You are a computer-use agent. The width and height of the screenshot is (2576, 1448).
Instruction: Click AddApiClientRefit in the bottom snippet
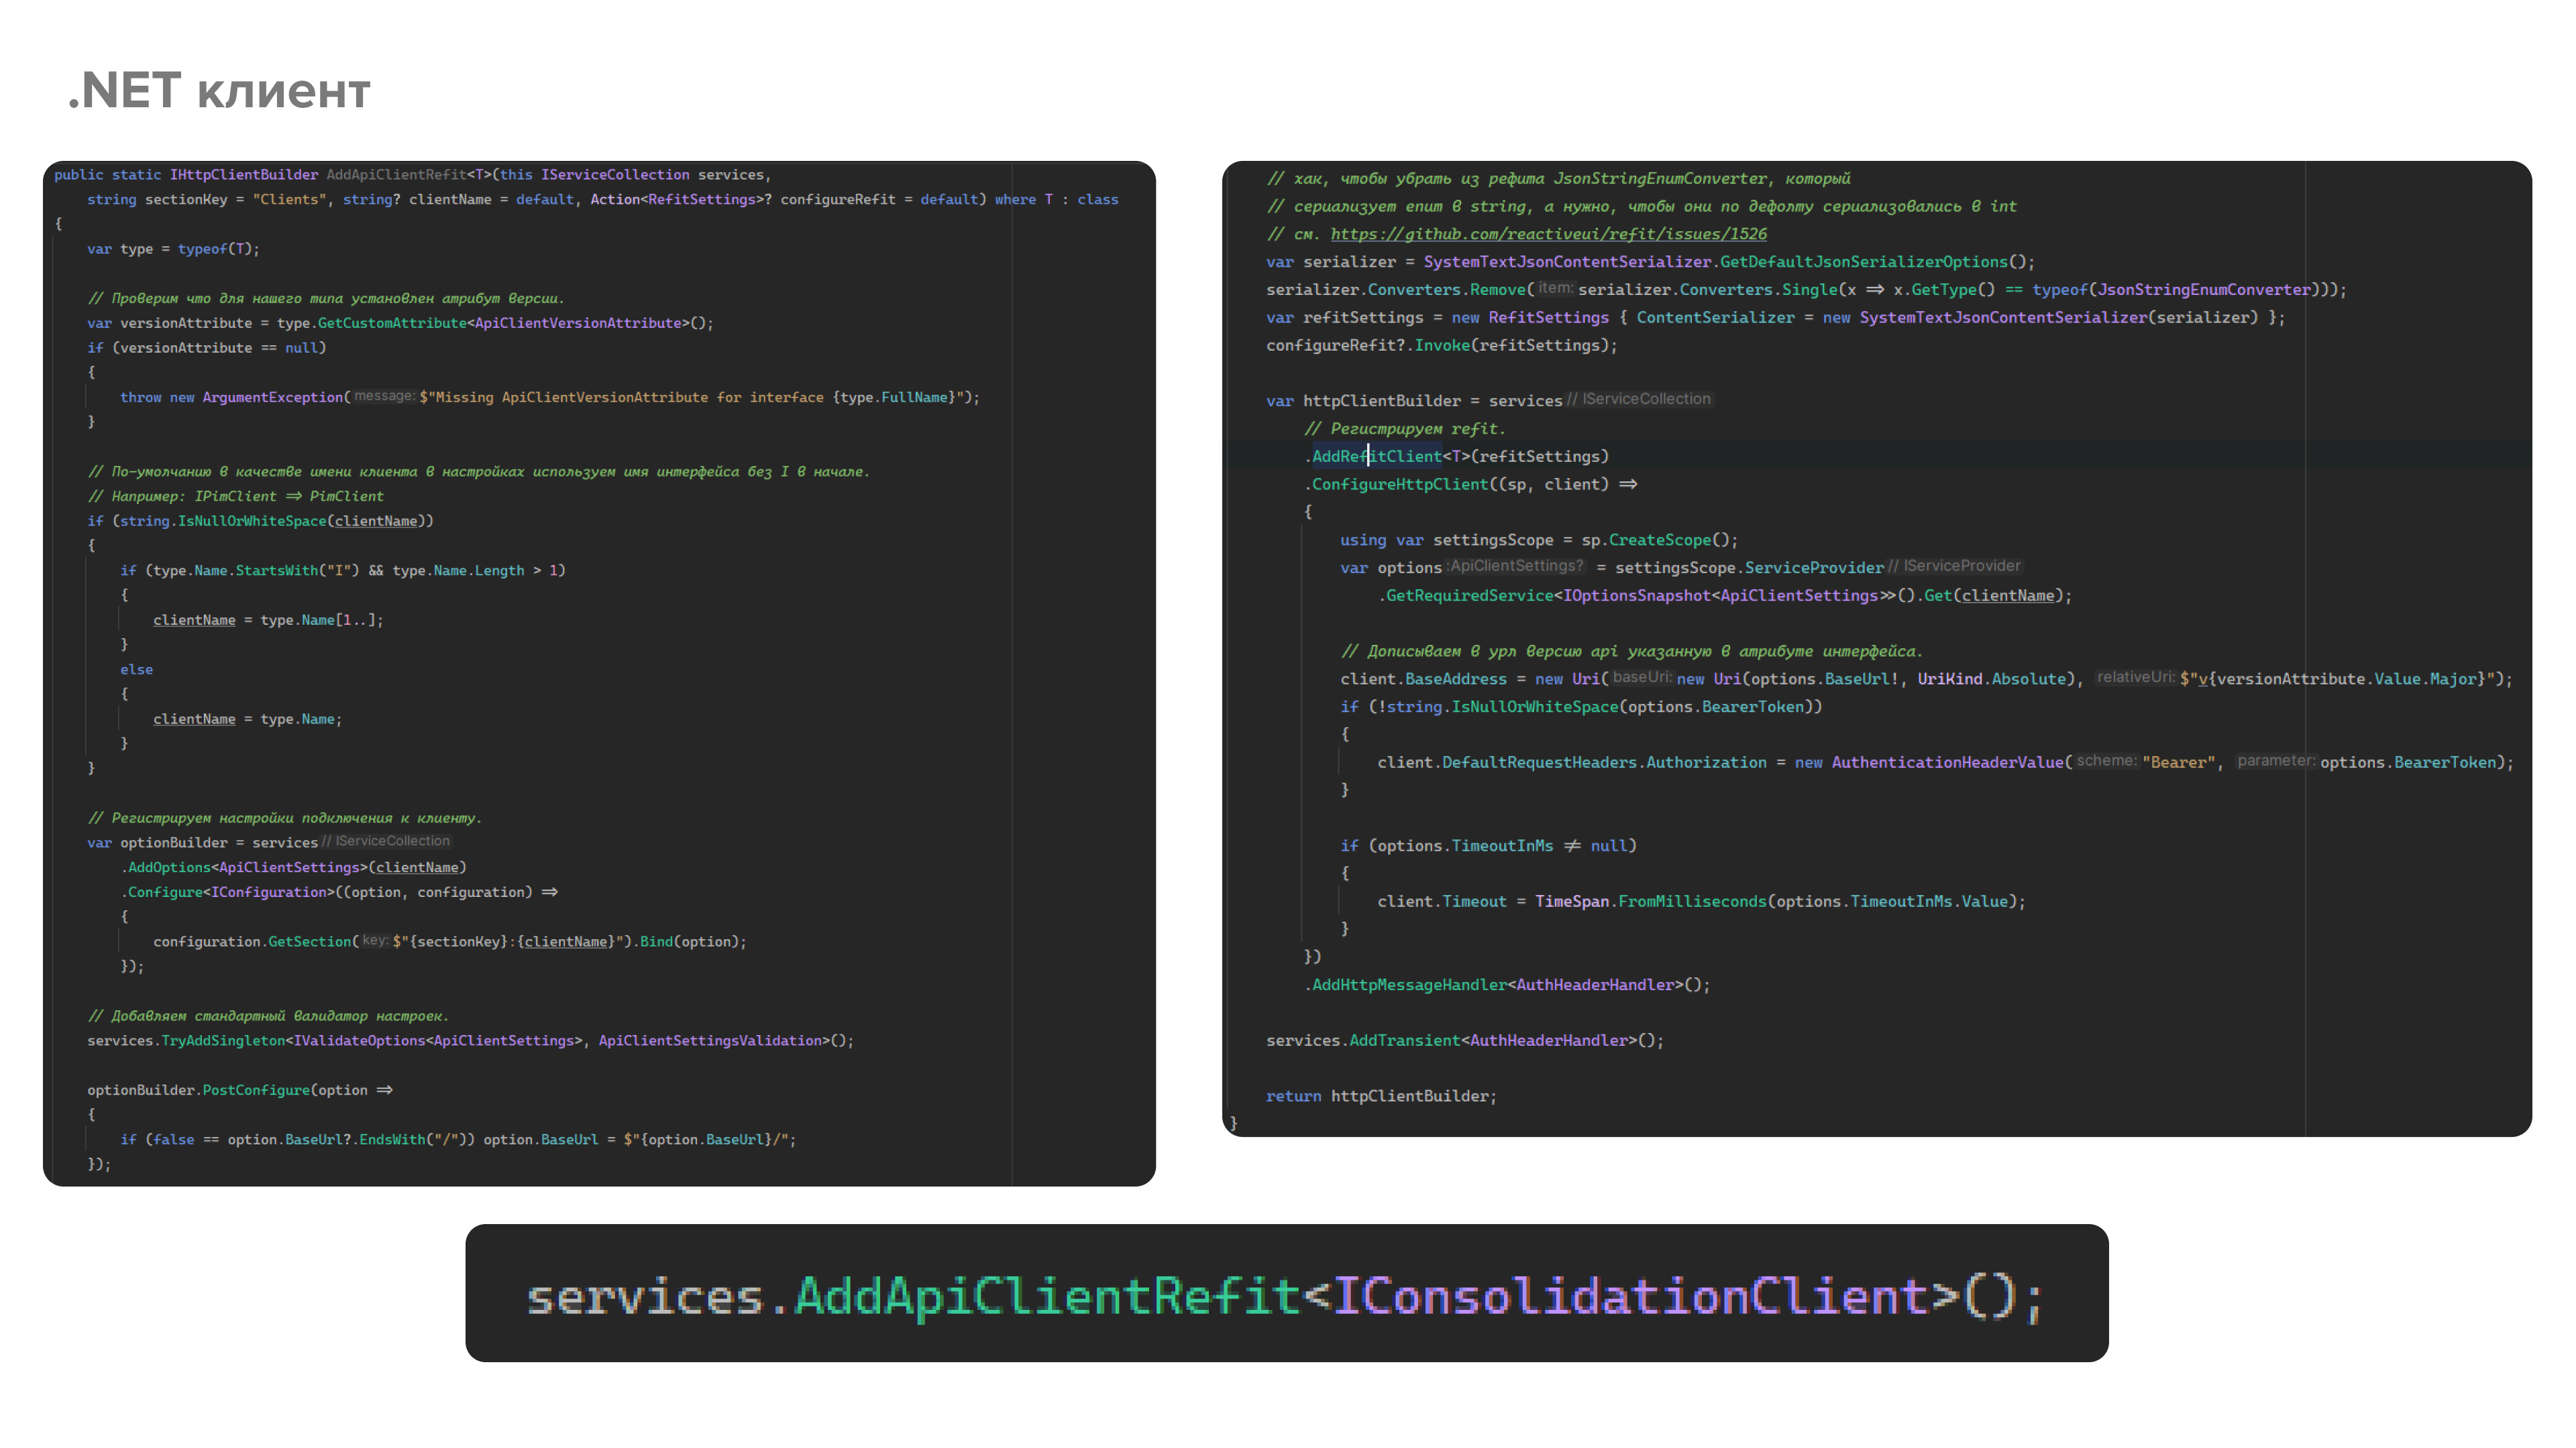pos(1046,1296)
